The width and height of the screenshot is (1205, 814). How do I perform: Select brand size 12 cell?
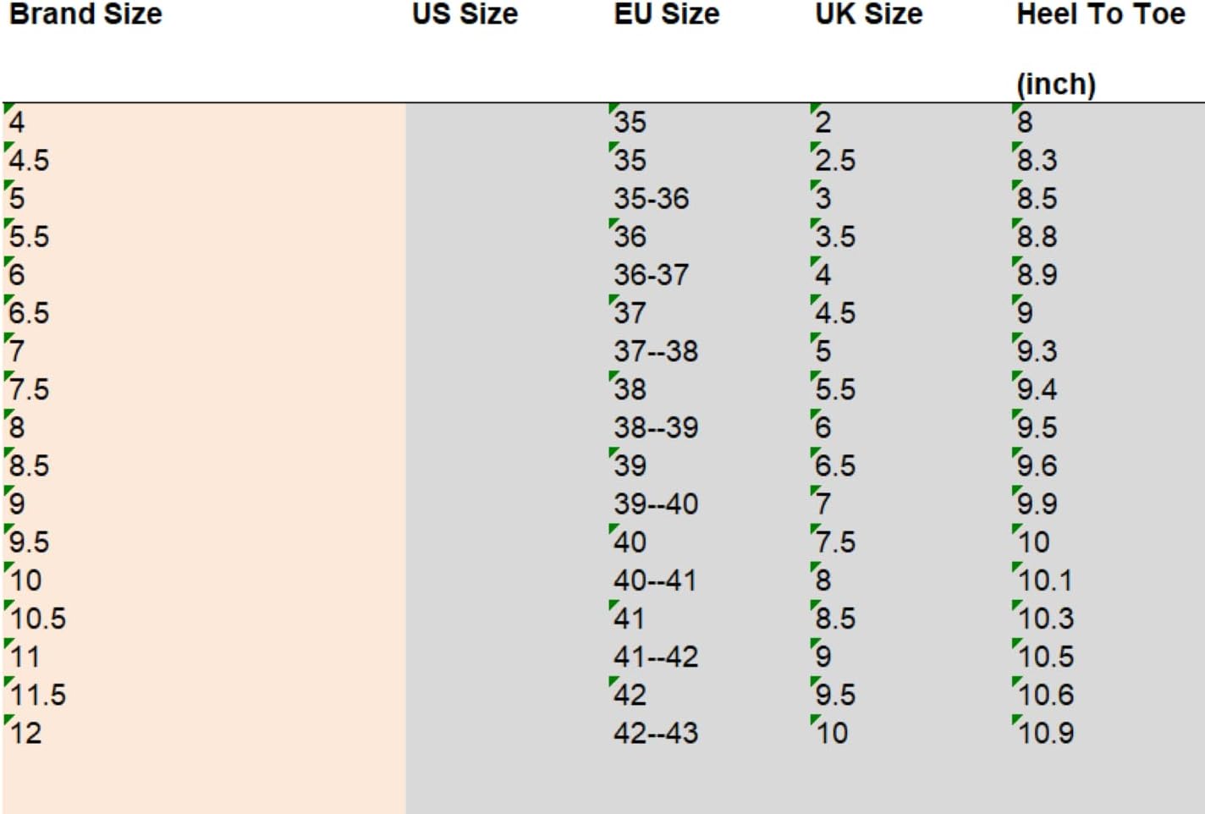point(25,733)
